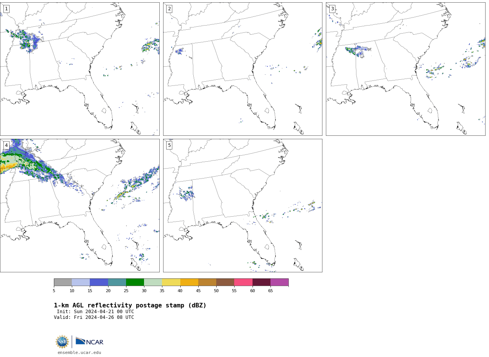Click the member label '3' box
This screenshot has width=489, height=357.
coord(332,9)
